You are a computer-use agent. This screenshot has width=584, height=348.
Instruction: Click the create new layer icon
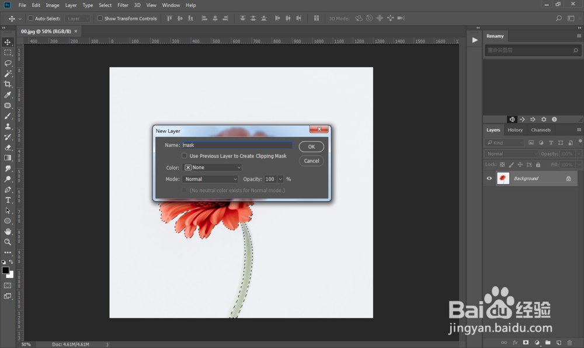(559, 342)
